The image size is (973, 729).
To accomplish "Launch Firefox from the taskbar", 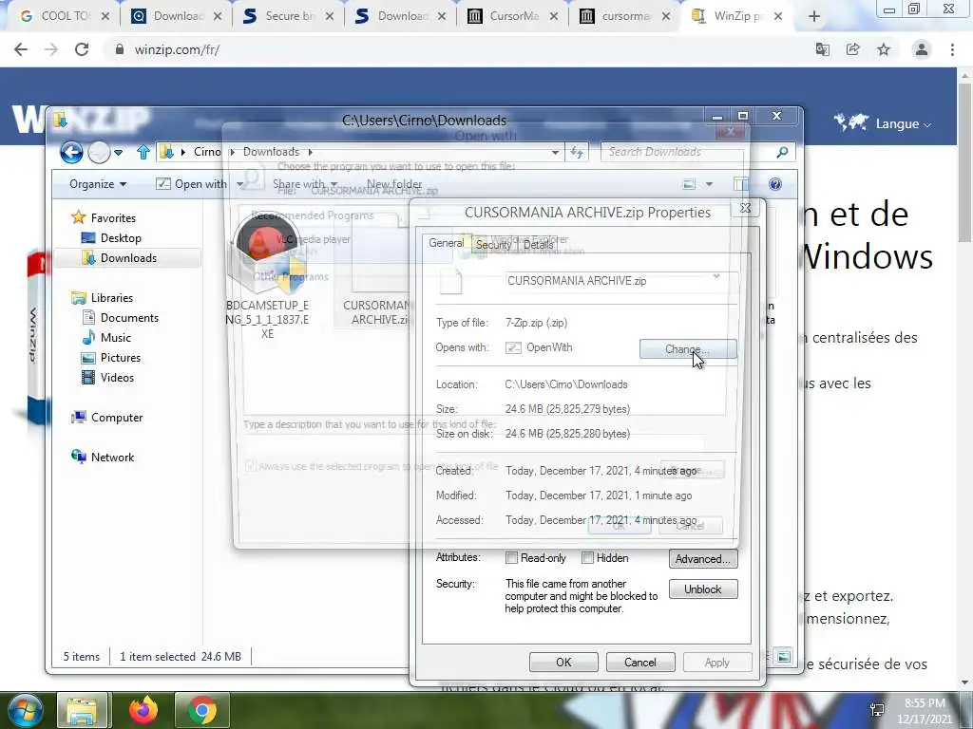I will 143,710.
